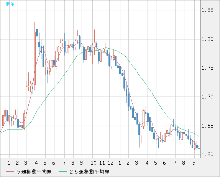Click month label 12 on time axis
The height and width of the screenshot is (177, 220).
pos(110,163)
